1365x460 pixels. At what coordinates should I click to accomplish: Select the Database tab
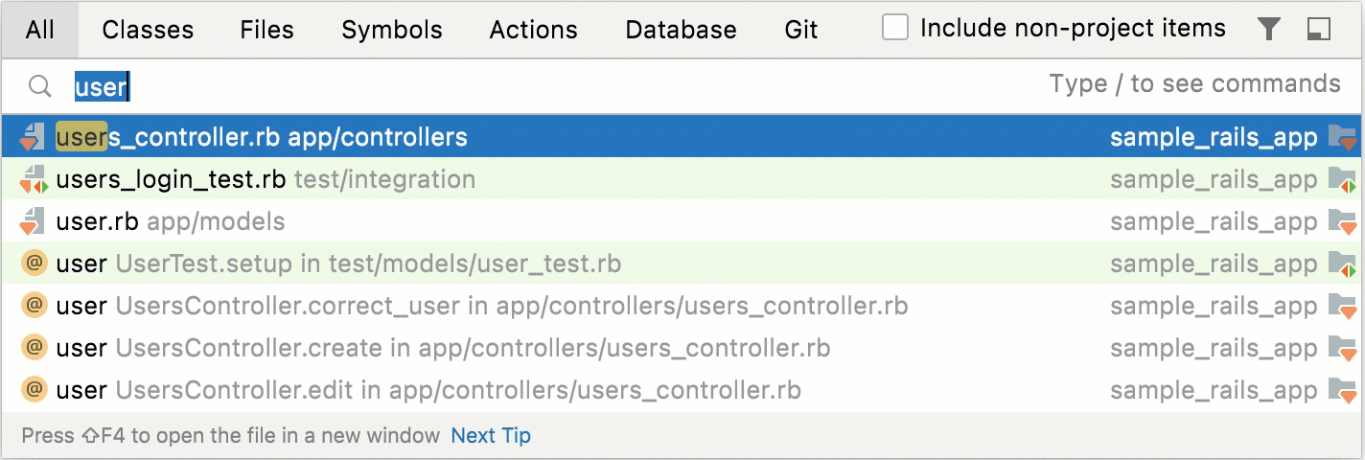point(681,30)
